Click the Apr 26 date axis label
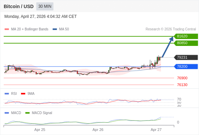The height and width of the screenshot is (135, 199). pos(98,130)
